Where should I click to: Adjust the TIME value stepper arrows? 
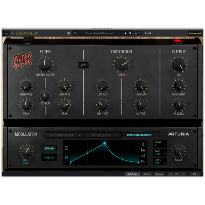pos(165,154)
